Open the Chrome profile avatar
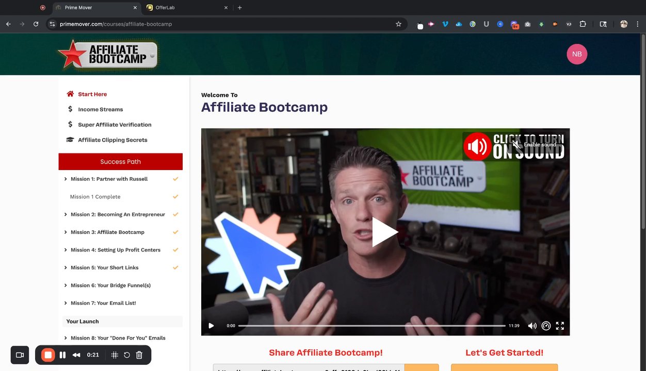Screen dimensions: 646x371 624,24
